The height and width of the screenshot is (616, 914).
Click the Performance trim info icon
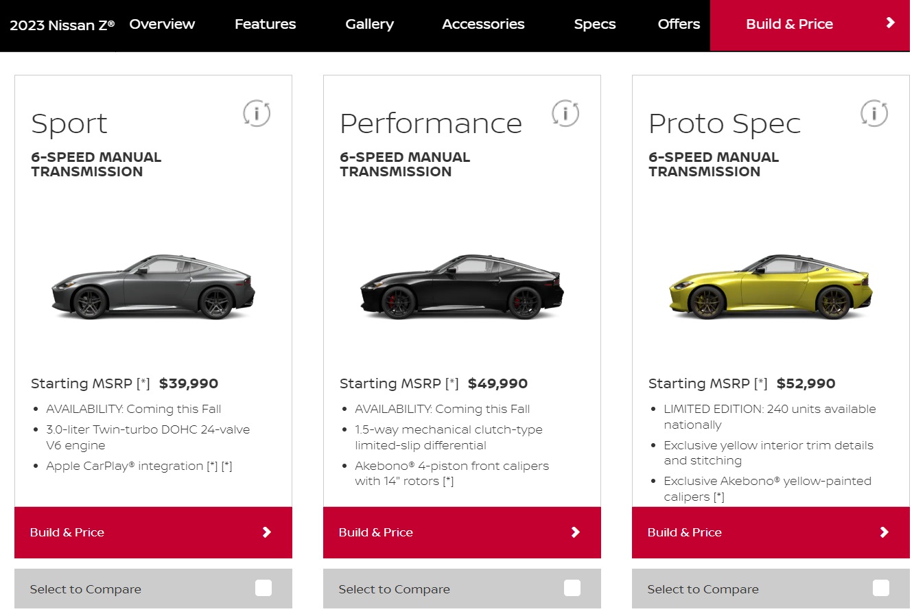pos(565,113)
